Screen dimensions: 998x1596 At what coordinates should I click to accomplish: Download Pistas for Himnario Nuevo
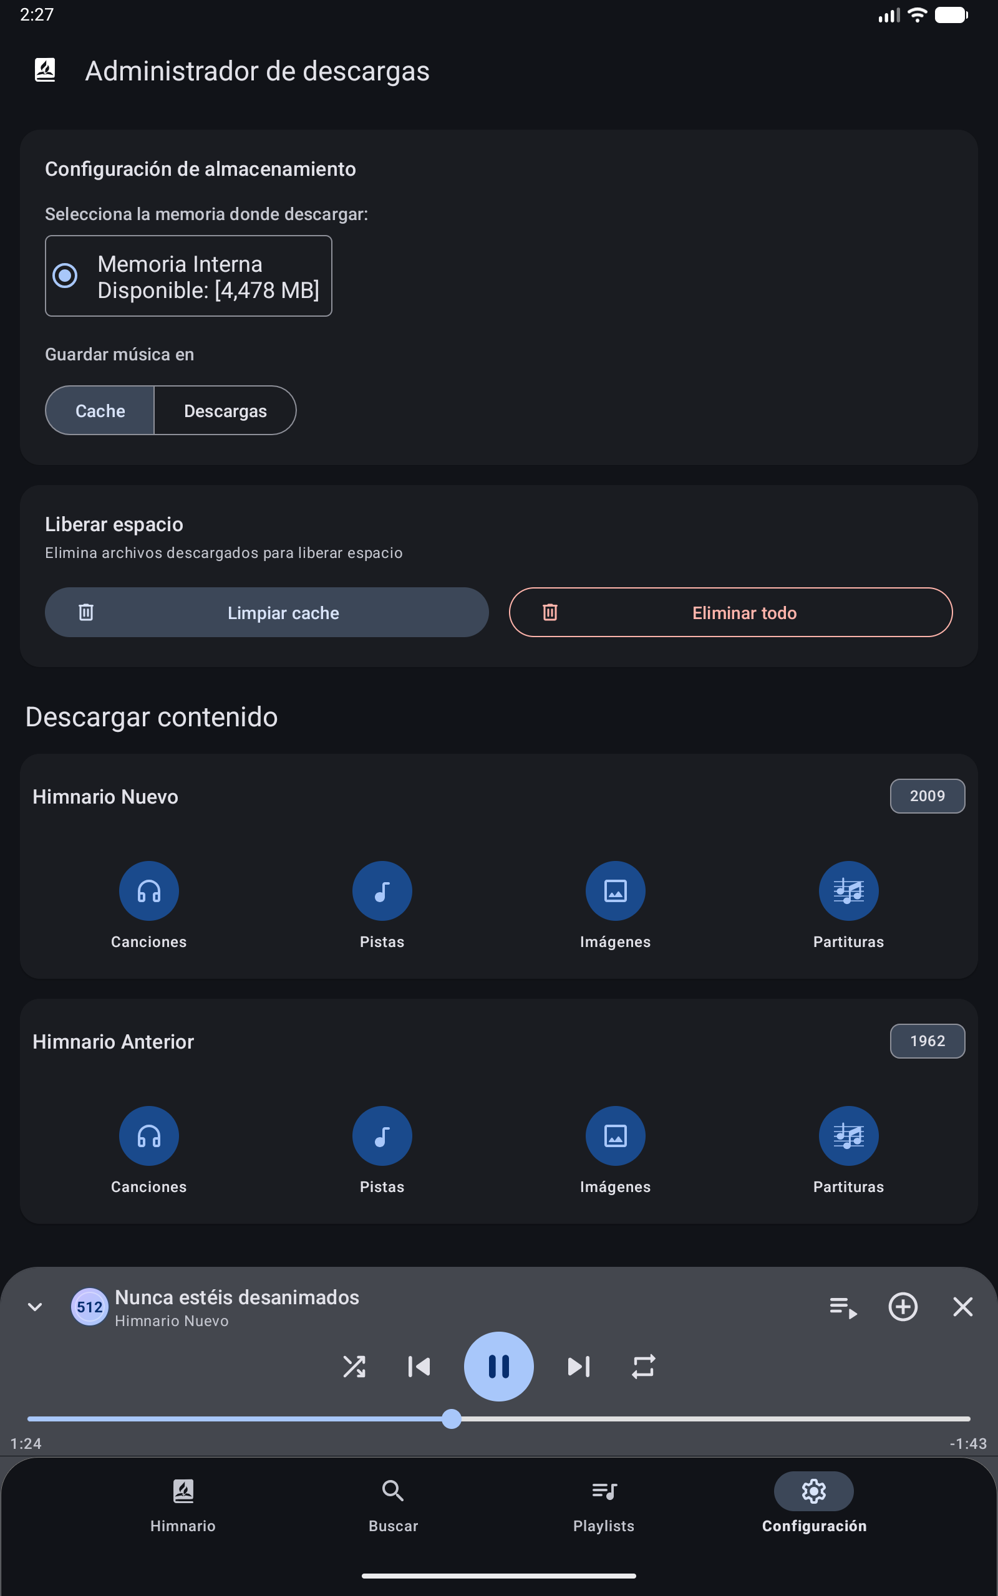pos(382,891)
